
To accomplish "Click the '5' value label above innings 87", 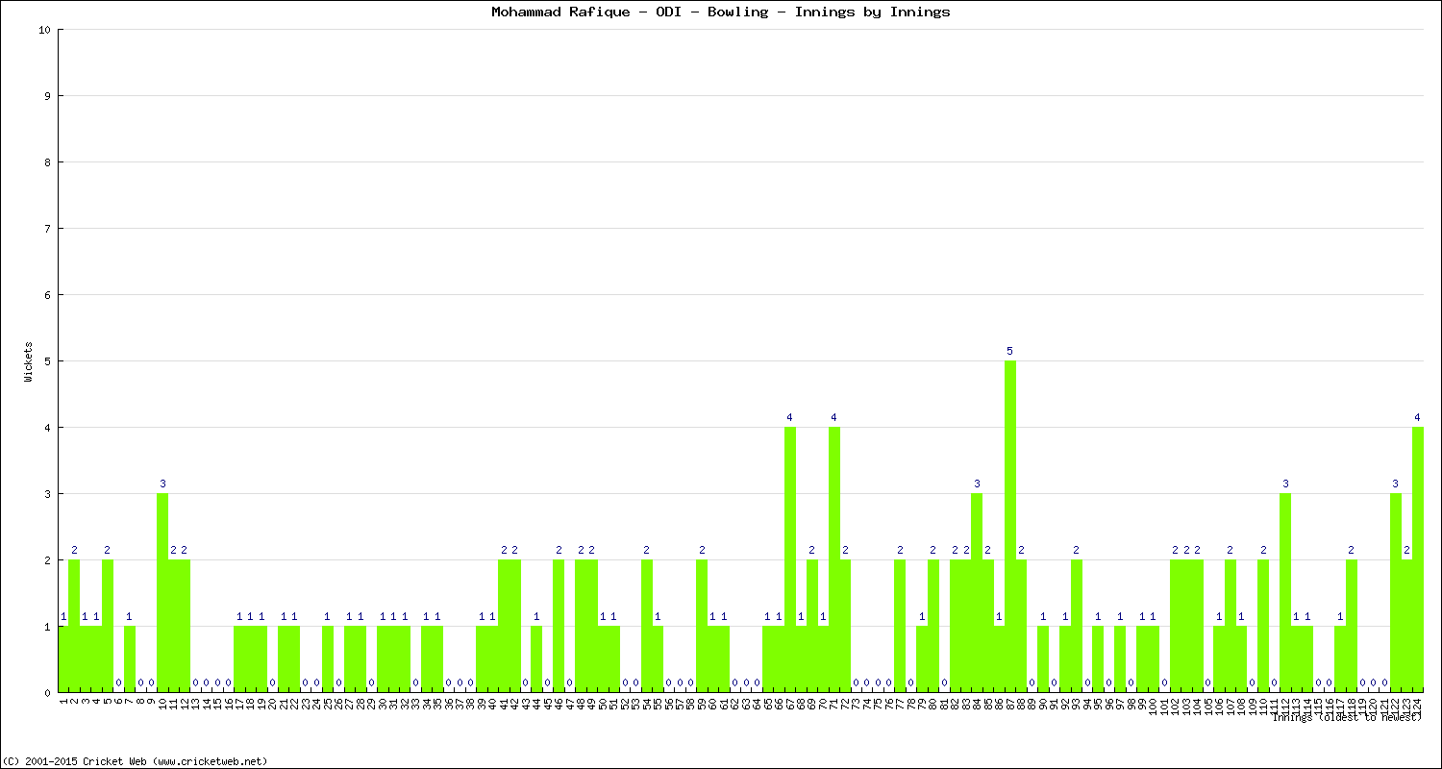I will click(1010, 351).
